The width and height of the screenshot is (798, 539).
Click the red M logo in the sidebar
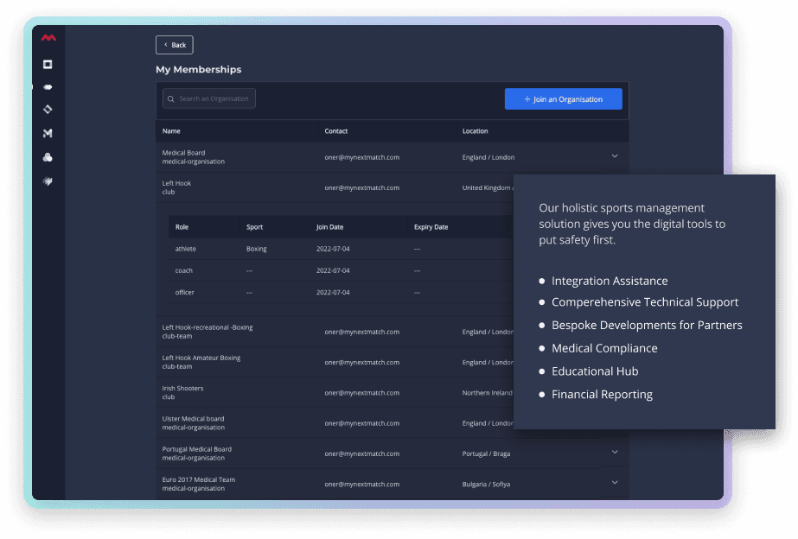click(x=48, y=38)
